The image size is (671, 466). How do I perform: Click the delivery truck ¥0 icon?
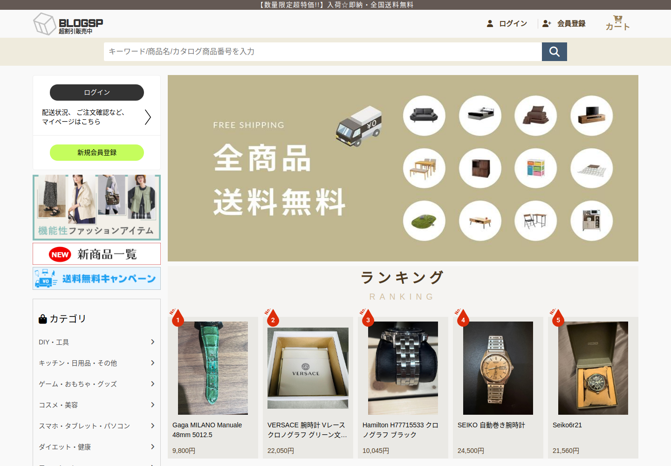(359, 126)
